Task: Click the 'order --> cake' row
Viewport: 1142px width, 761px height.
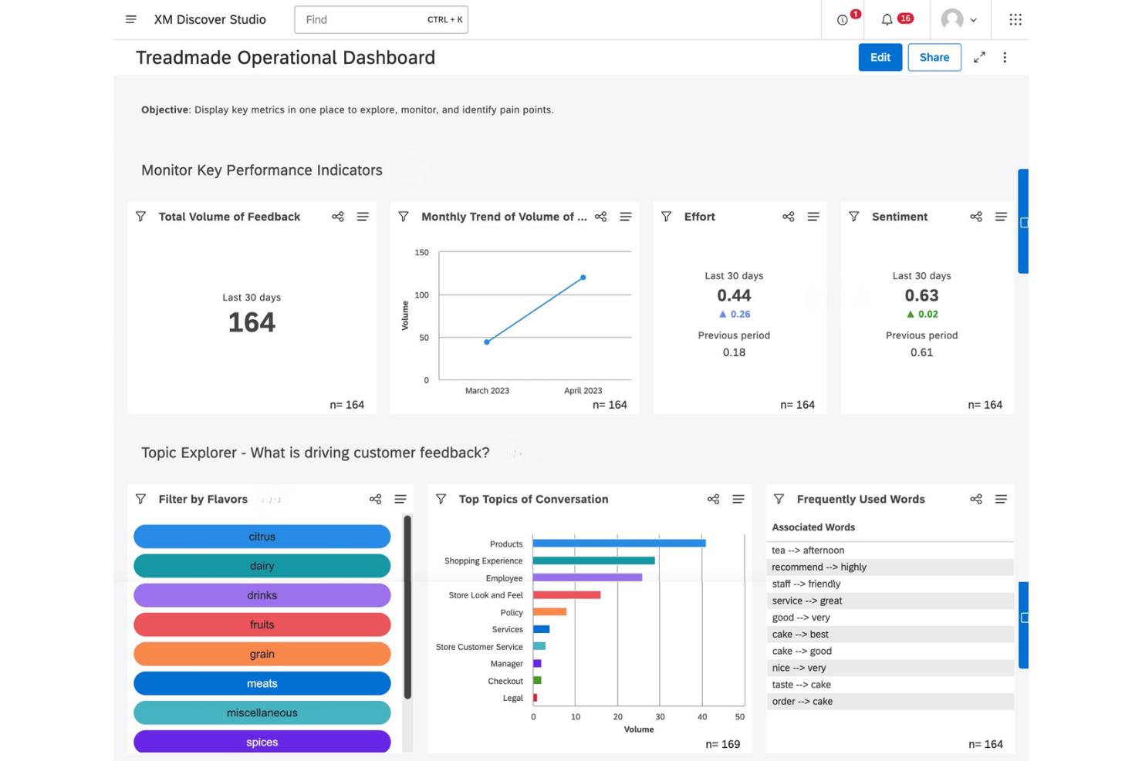Action: (x=890, y=702)
